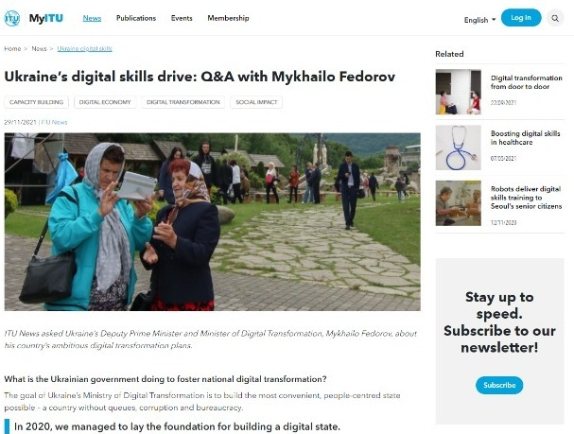Viewport: 574px width, 434px height.
Task: Select the DIGITAL ECONOMY tag
Action: click(105, 102)
